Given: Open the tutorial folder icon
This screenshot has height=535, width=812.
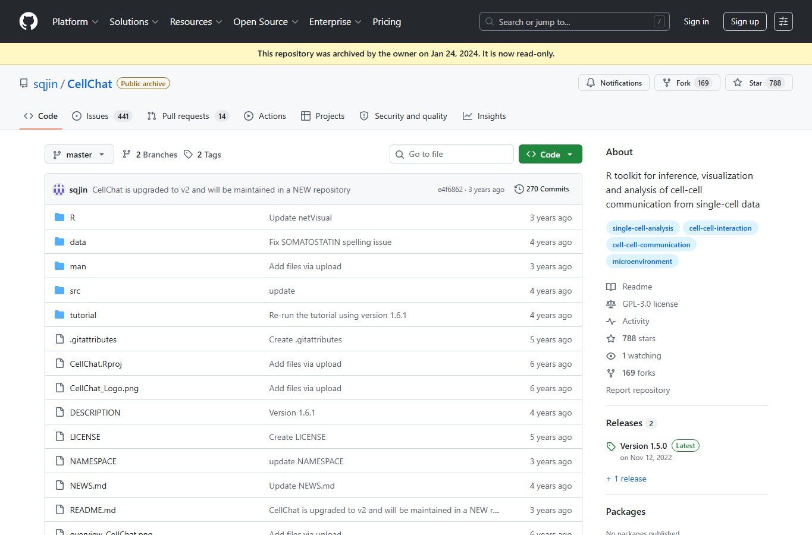Looking at the screenshot, I should [x=59, y=315].
